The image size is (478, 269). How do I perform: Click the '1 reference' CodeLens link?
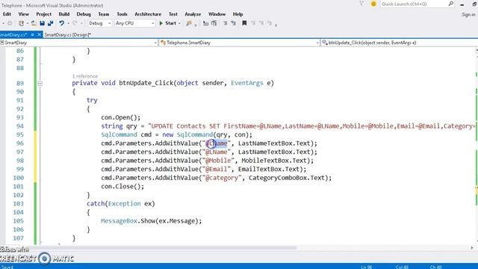84,76
